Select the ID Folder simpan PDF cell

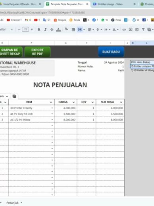tap(142, 66)
